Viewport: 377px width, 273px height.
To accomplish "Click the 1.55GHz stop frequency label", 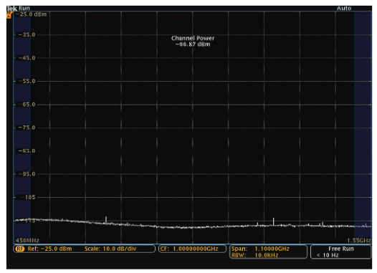I will [359, 240].
